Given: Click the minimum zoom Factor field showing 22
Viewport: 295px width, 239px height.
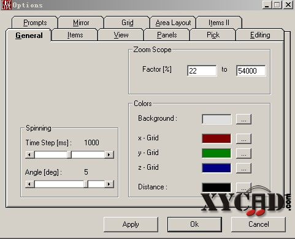Looking at the screenshot, I should point(202,70).
